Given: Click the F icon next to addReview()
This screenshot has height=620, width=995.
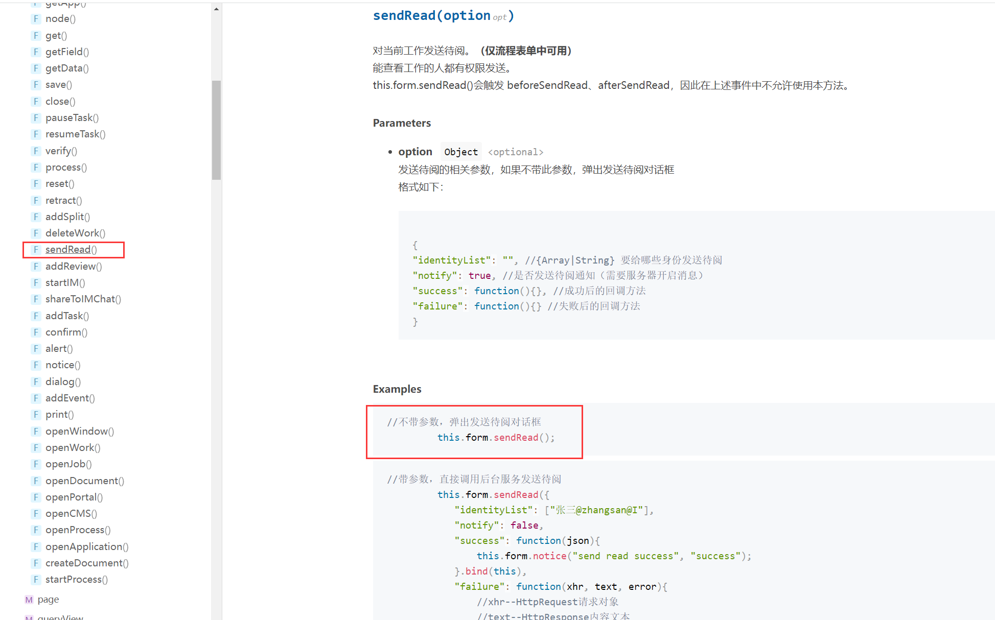Looking at the screenshot, I should 36,267.
